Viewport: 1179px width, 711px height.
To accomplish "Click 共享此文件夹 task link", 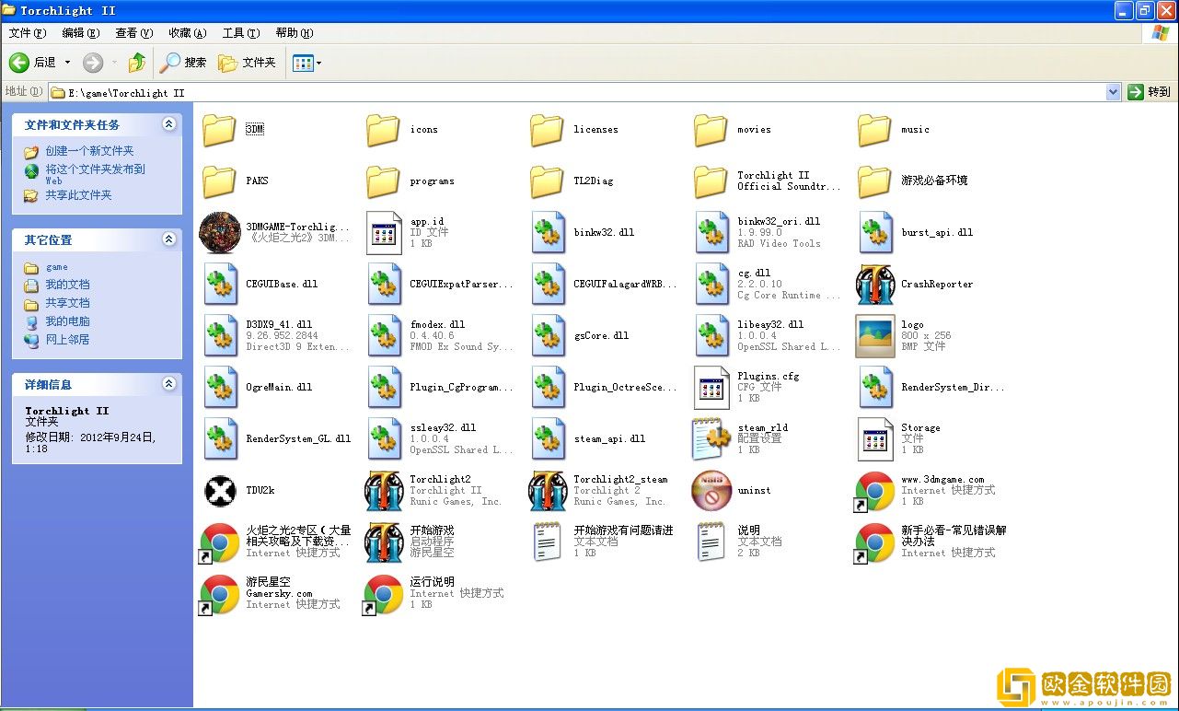I will click(78, 195).
